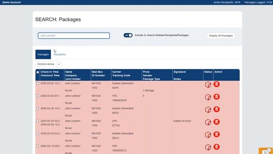Click package status icon for 2020-03-02 row
This screenshot has width=273, height=154.
pyautogui.click(x=208, y=97)
